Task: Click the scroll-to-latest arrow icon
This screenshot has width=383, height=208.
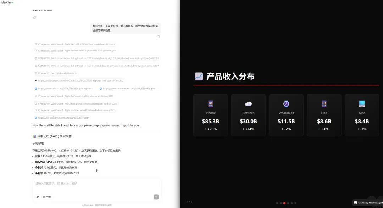Action: click(x=97, y=171)
